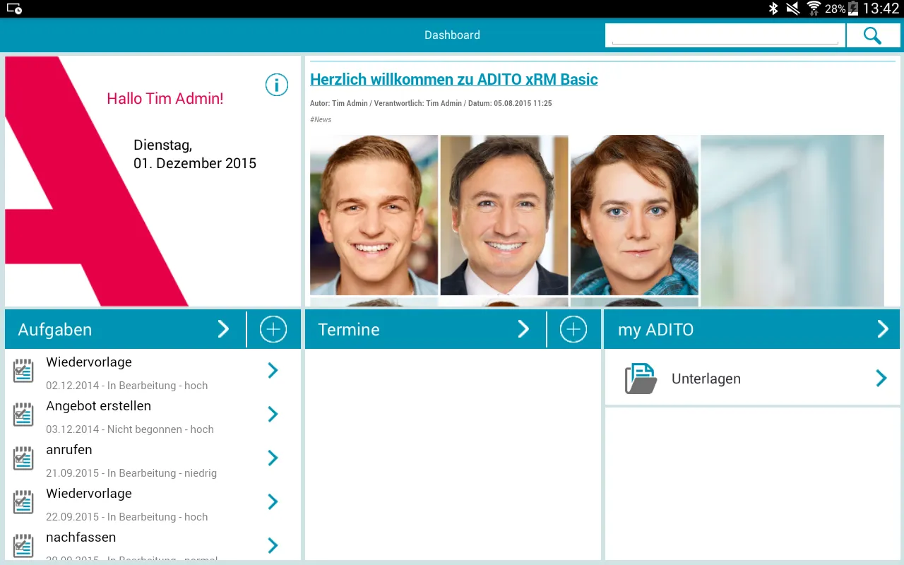Click the Hallo Tim Admin! greeting
Screen dimensions: 904x565
(x=165, y=99)
